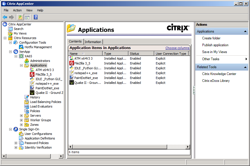This screenshot has width=250, height=166.
Task: Select IDLE _Python GU... row in list
Action: [129, 68]
